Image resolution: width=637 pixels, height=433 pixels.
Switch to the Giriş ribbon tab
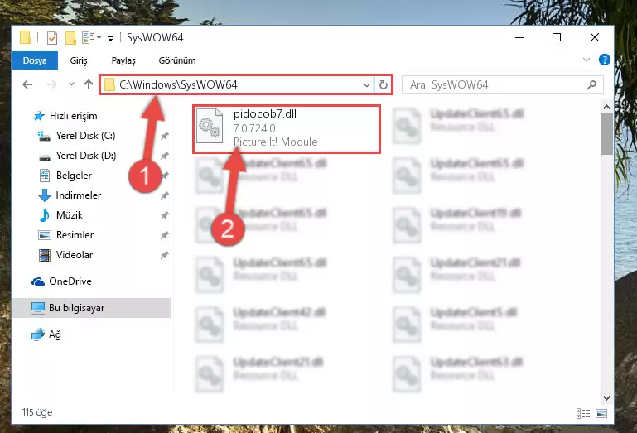coord(79,60)
